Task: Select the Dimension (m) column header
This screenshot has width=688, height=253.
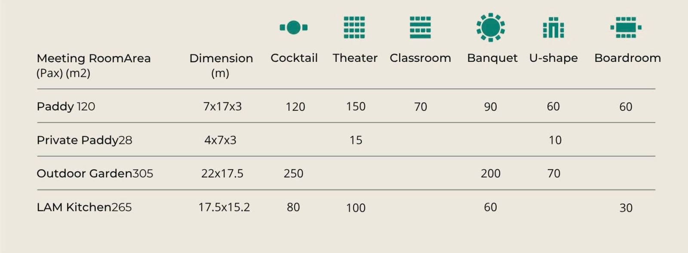Action: pos(221,65)
